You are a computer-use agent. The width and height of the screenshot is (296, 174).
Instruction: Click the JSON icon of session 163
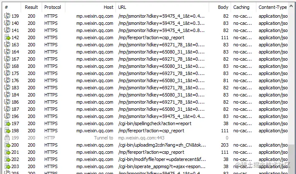pos(7,45)
